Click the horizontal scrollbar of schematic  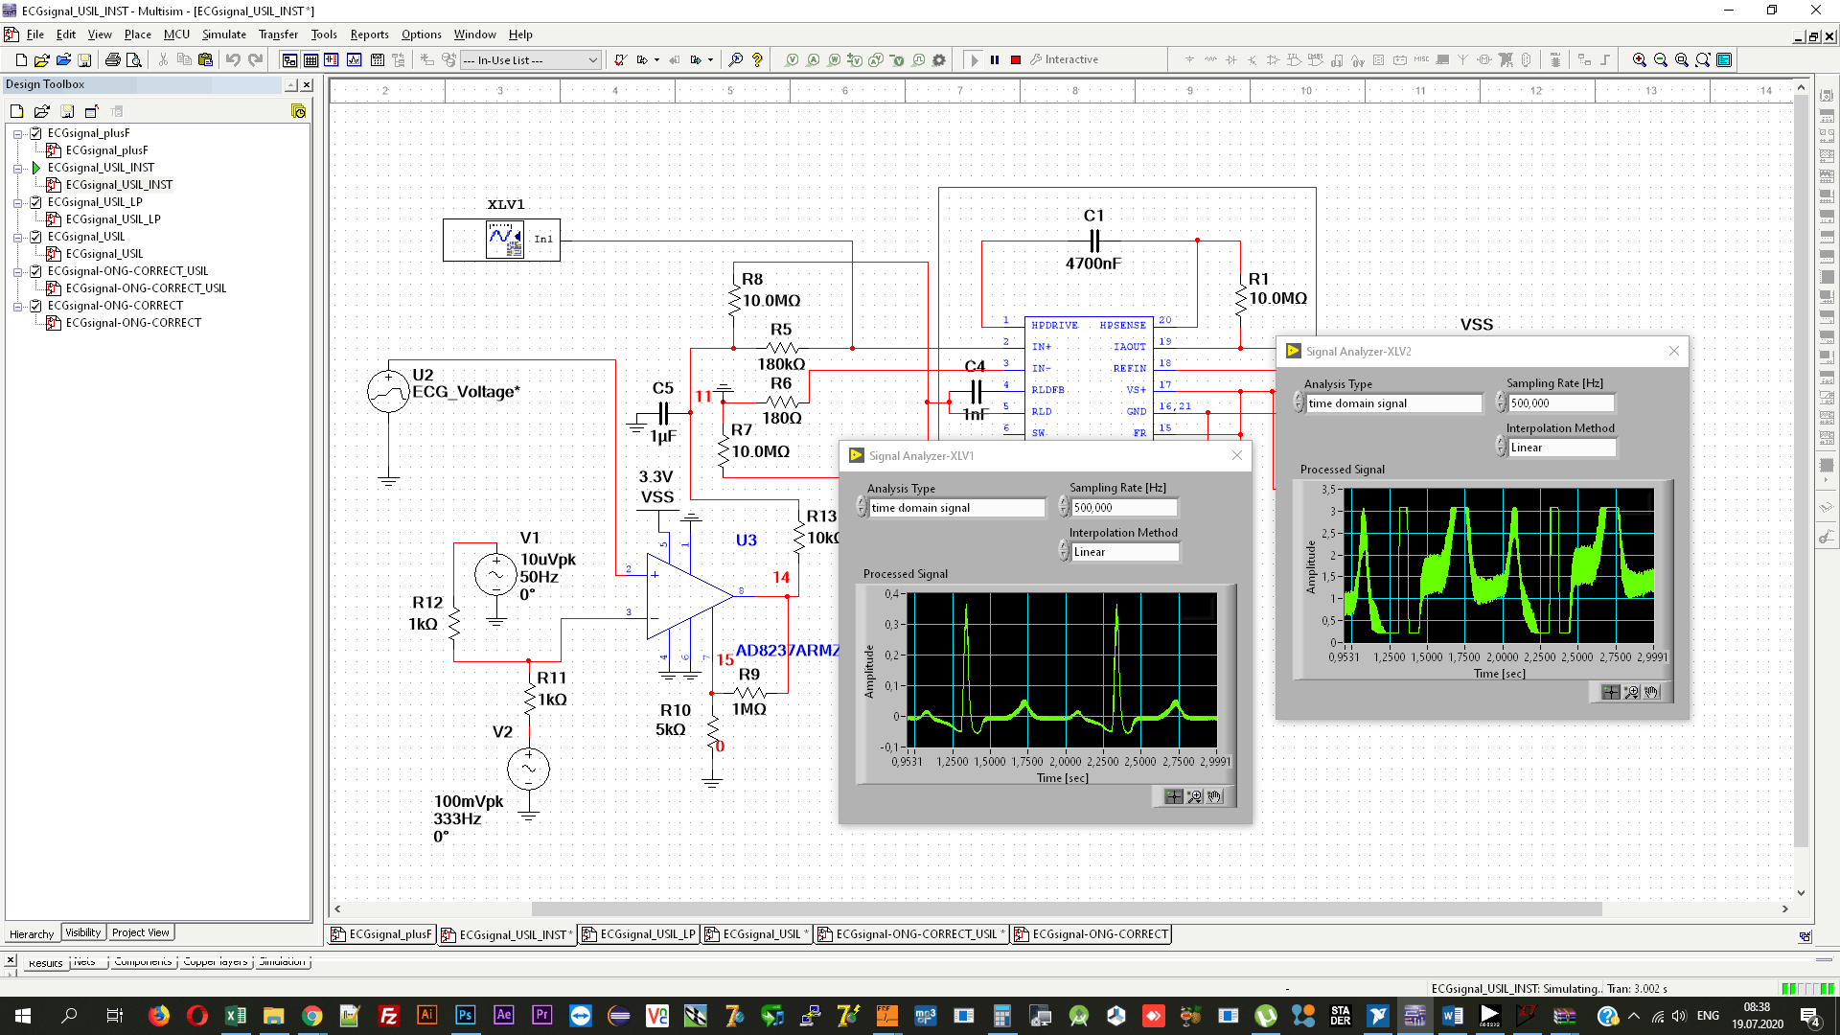(x=1067, y=908)
